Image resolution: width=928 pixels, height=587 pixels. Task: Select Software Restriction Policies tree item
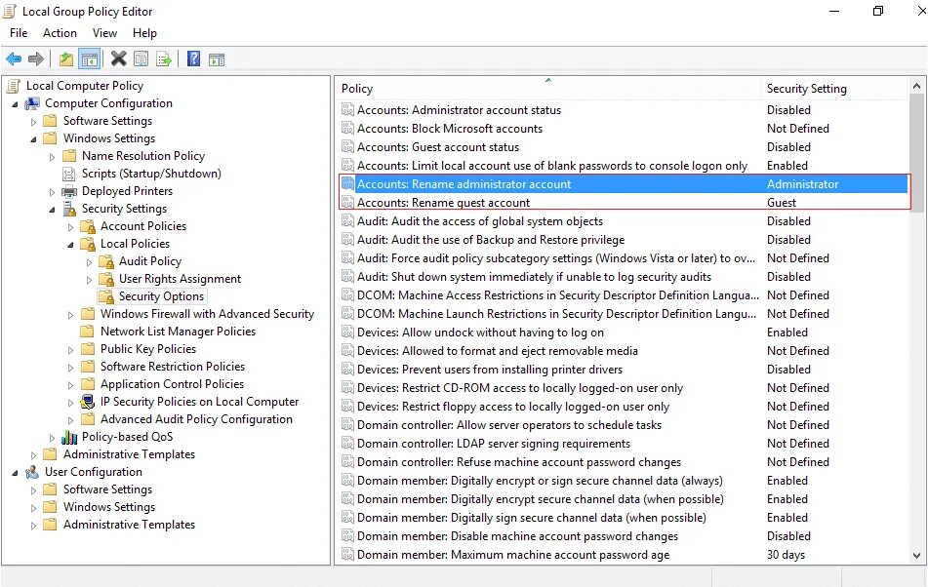click(x=172, y=367)
